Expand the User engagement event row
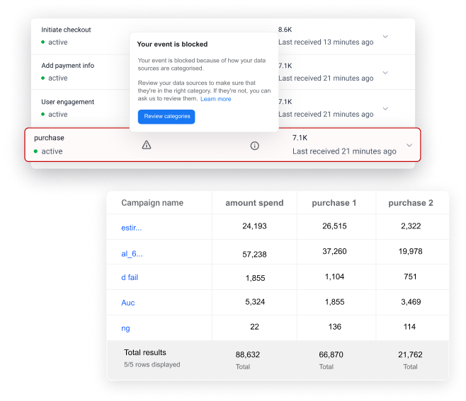 coord(385,108)
